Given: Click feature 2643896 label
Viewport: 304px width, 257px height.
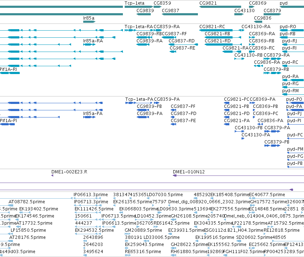Looking at the screenshot, I should click(93, 237).
